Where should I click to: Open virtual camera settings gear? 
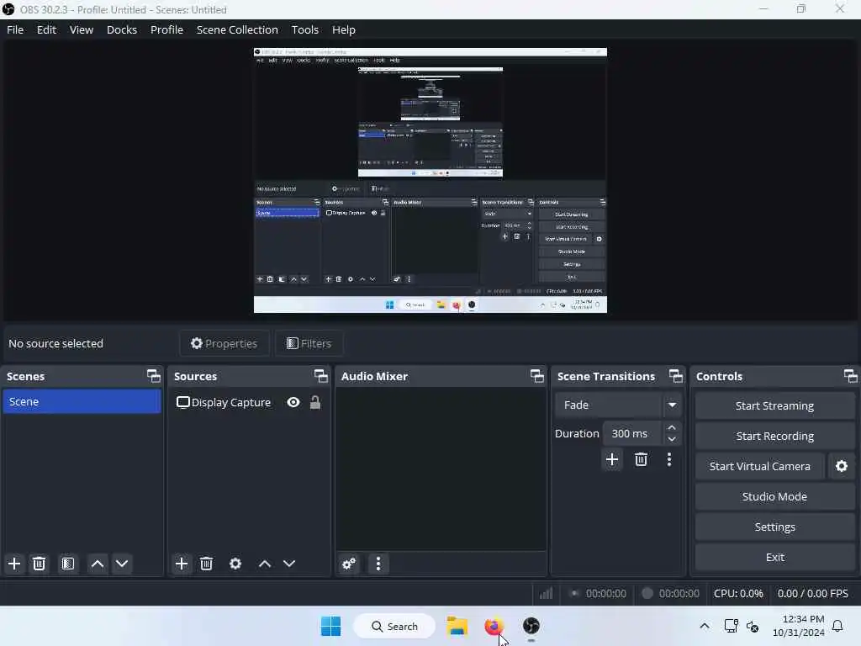841,466
